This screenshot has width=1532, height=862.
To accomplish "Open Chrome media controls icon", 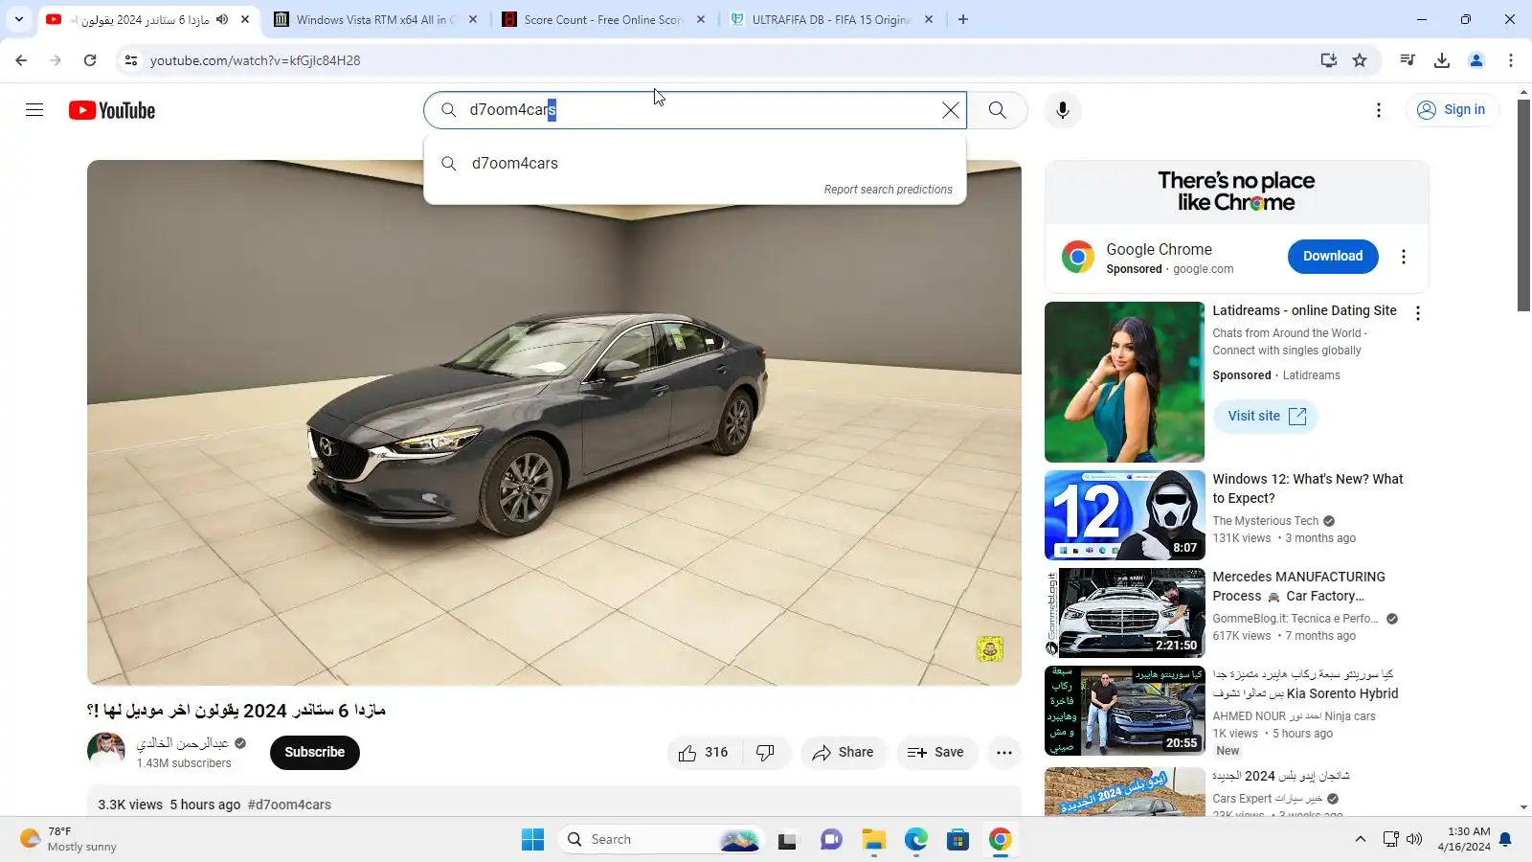I will (x=1408, y=60).
